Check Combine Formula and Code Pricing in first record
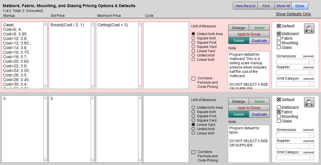The image size is (321, 165). (194, 79)
